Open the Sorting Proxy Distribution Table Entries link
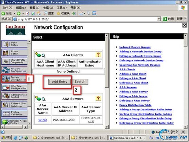189x142 pixels. tap(146, 114)
